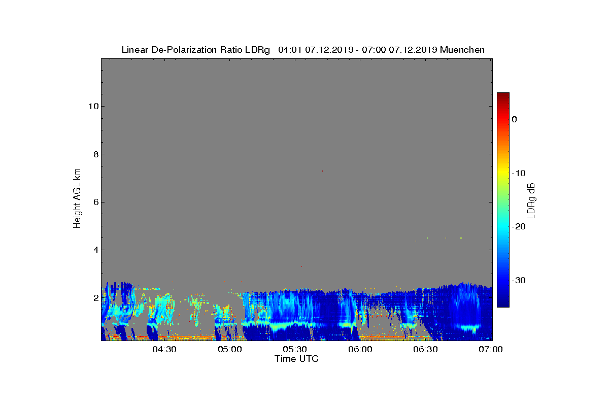Click the 05:30 time tick label
Image resolution: width=609 pixels, height=406 pixels.
(295, 349)
